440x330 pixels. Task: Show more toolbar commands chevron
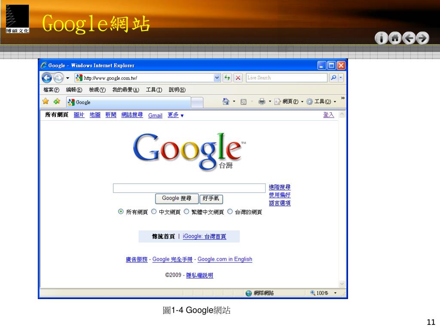(342, 98)
